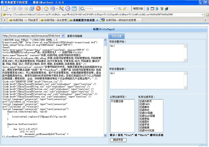Click the window layout toolbar icon
Image resolution: width=209 pixels, height=147 pixels.
click(x=152, y=9)
